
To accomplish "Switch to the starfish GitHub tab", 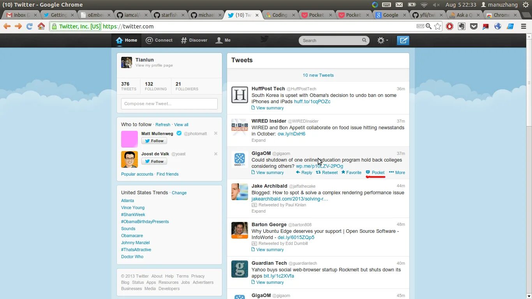I will [169, 15].
